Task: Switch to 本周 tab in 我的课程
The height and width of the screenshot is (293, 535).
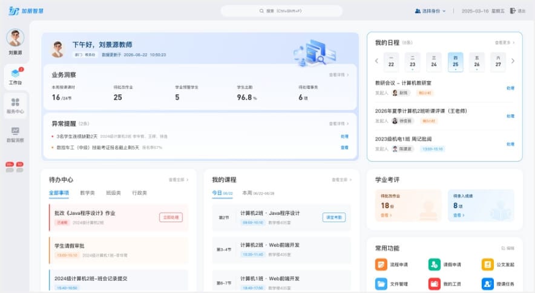Action: pos(258,193)
